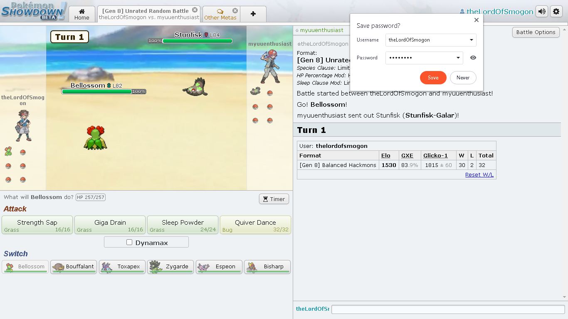Focus the chat message input field

448,309
